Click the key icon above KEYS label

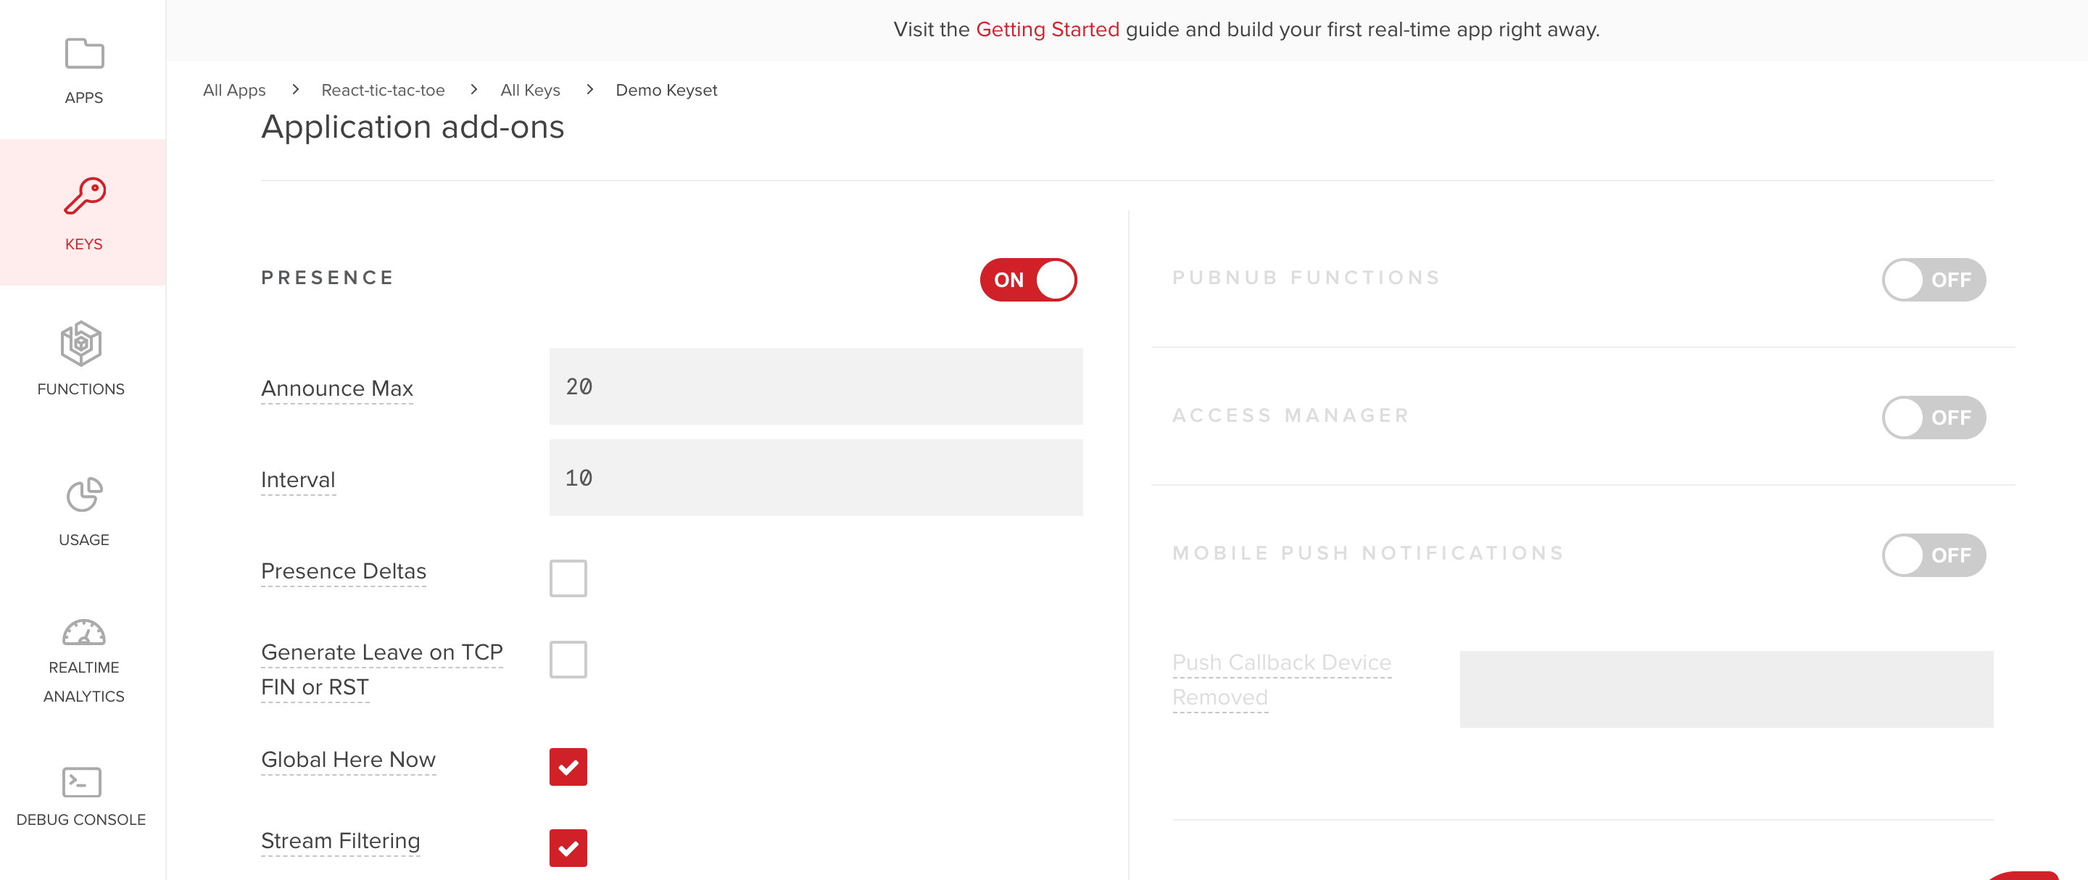[84, 196]
